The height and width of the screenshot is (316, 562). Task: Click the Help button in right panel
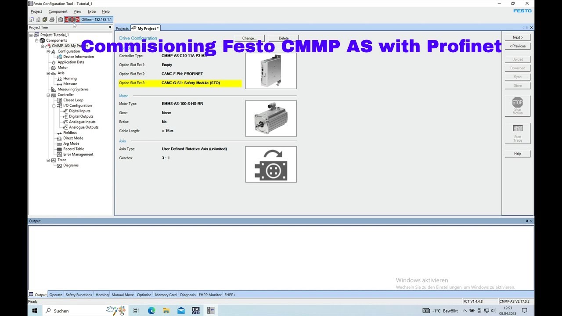coord(518,154)
